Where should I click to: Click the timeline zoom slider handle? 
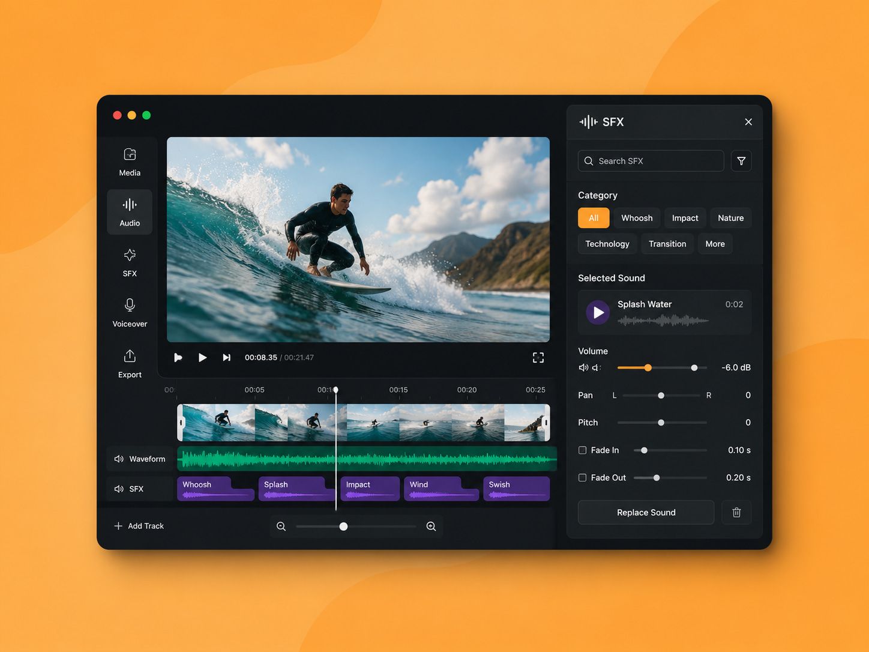click(x=343, y=527)
